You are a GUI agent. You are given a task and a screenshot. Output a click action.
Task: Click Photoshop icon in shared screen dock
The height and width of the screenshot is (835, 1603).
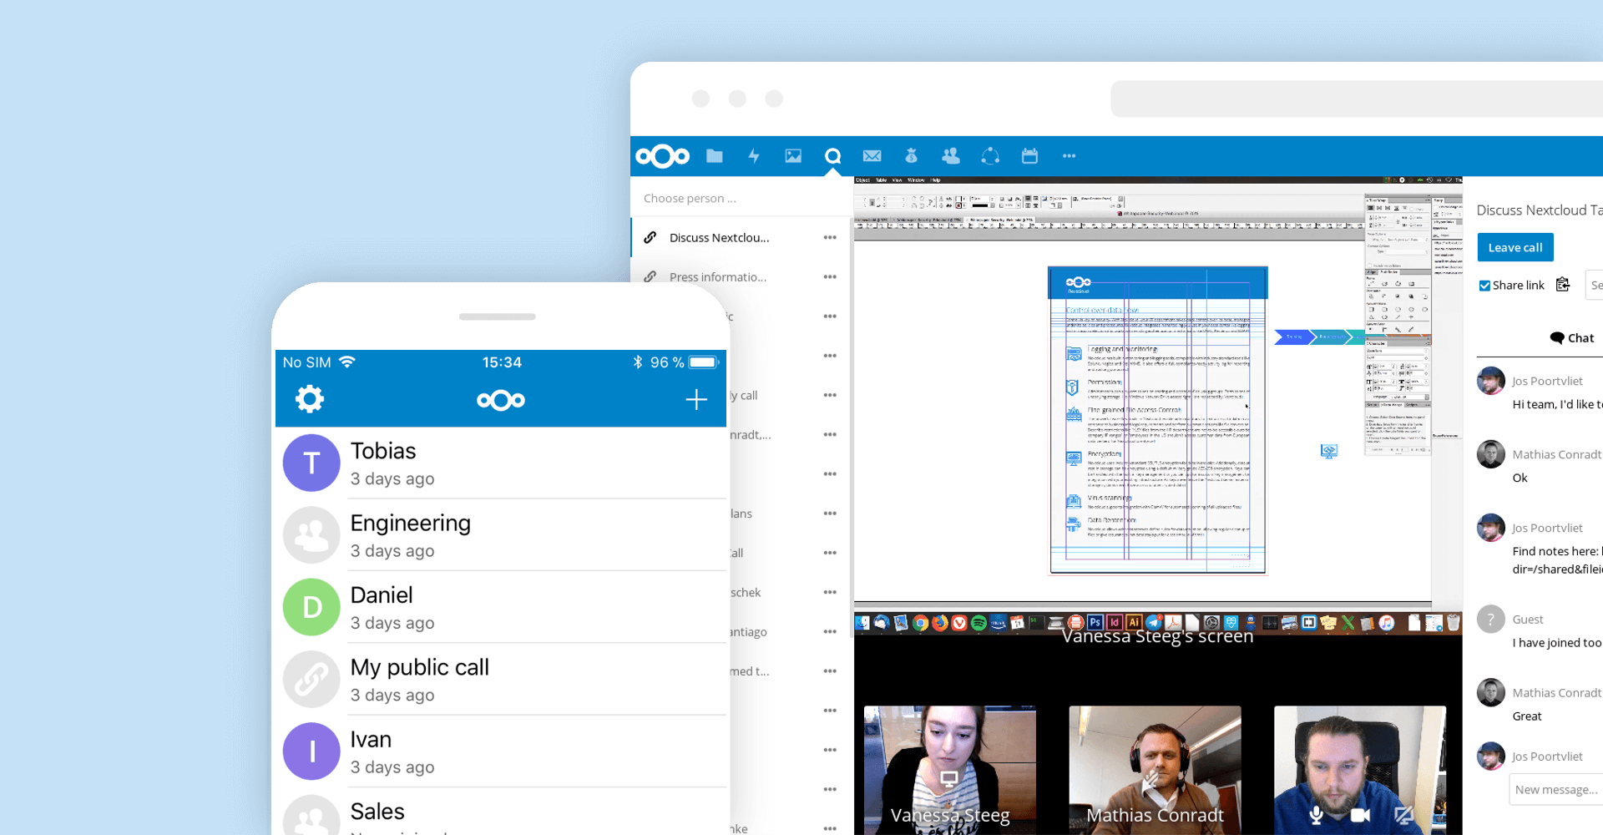tap(1095, 623)
